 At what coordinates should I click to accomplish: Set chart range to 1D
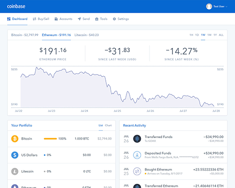[x=197, y=35]
